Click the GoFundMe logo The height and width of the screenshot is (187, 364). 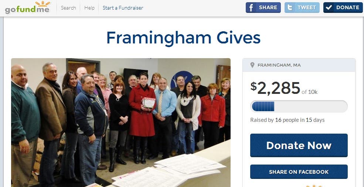pos(27,8)
